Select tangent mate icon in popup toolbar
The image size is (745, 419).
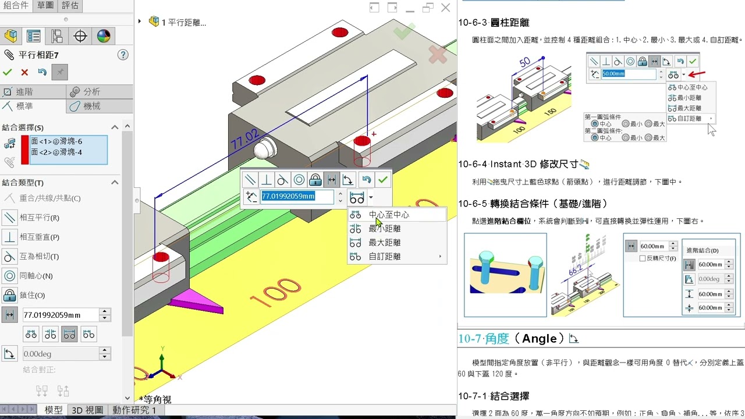pos(282,180)
